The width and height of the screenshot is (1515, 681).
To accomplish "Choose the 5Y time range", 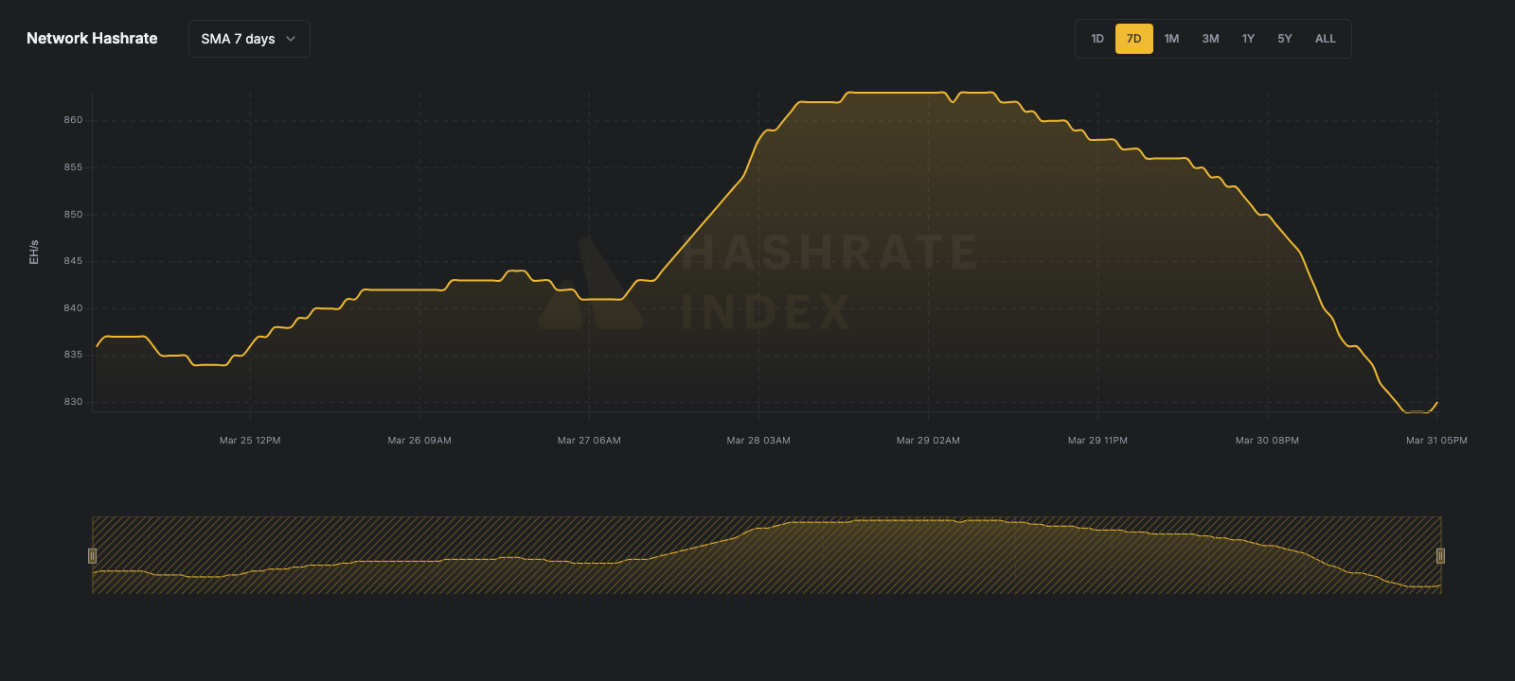I will [x=1285, y=39].
